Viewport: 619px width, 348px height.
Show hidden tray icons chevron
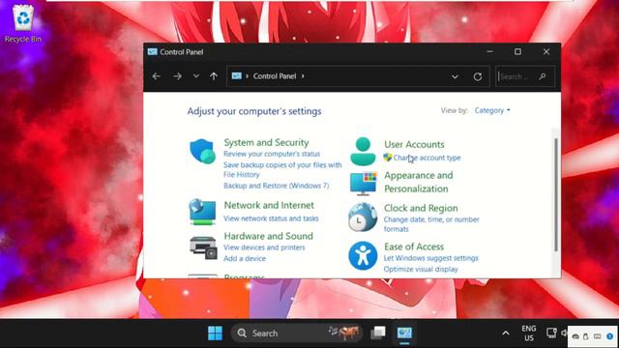pyautogui.click(x=506, y=333)
